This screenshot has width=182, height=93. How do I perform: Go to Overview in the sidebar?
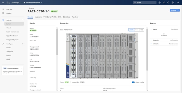pyautogui.click(x=9, y=9)
